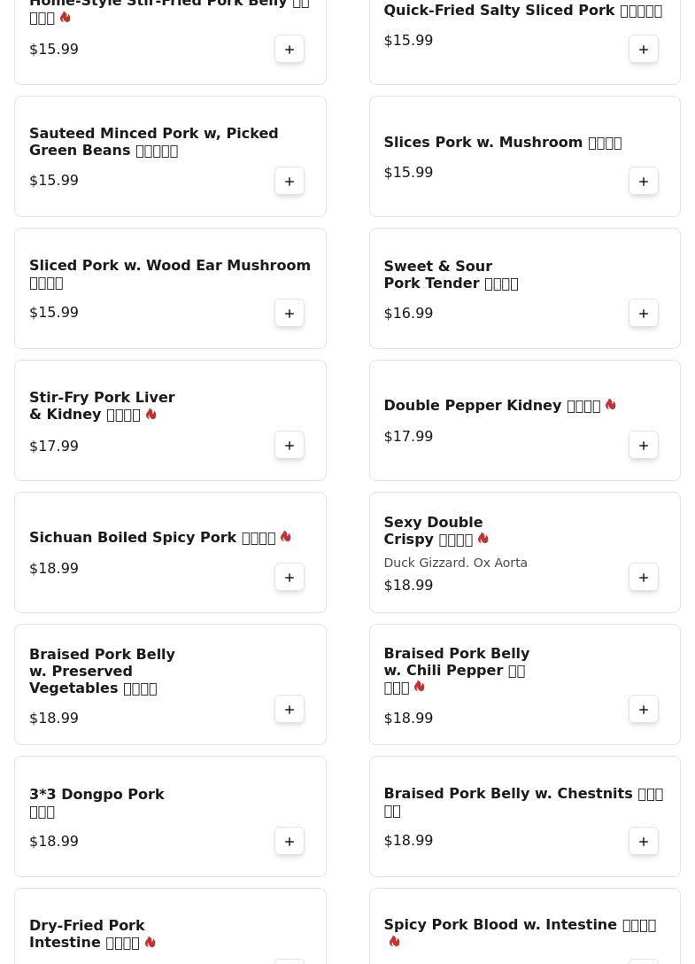The height and width of the screenshot is (964, 695).
Task: Add 3*3 Dongpo Pork to order
Action: 290,842
